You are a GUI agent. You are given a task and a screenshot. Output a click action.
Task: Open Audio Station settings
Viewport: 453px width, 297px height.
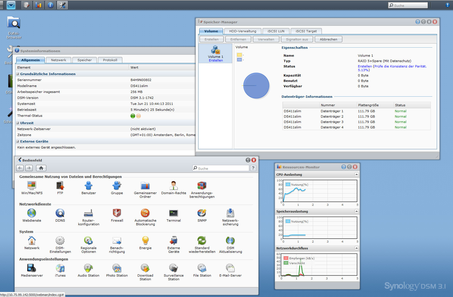(x=89, y=270)
